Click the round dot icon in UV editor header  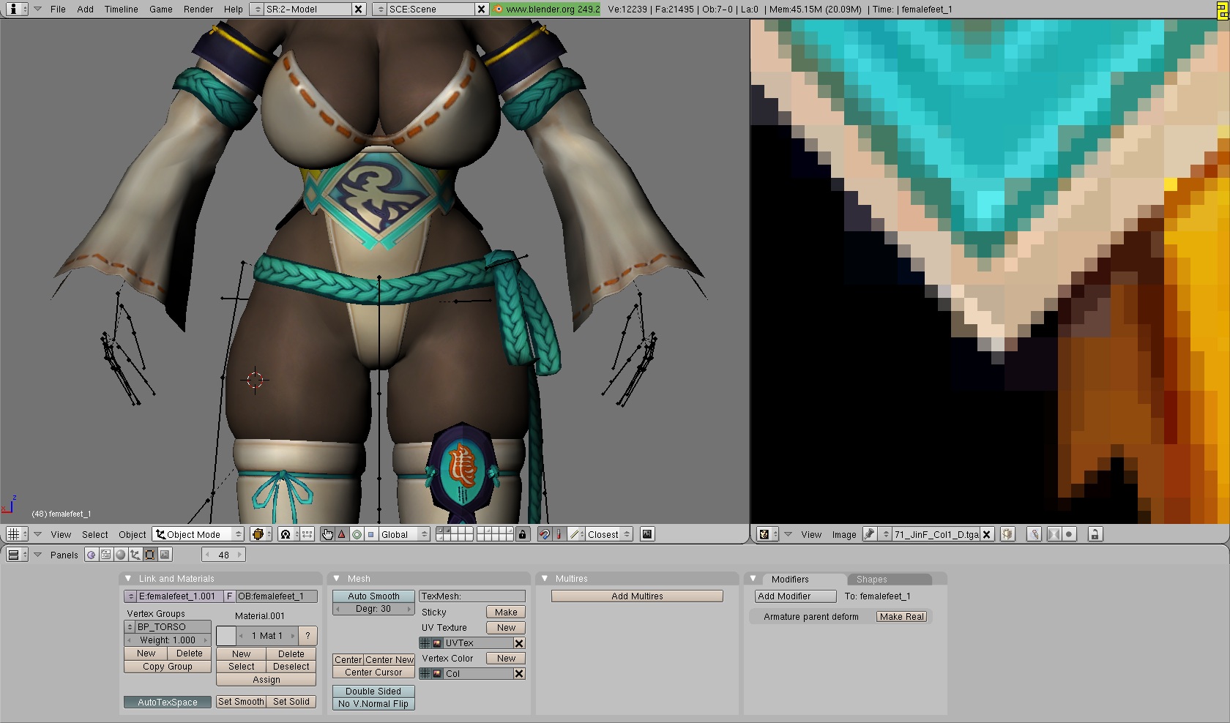click(x=1069, y=534)
